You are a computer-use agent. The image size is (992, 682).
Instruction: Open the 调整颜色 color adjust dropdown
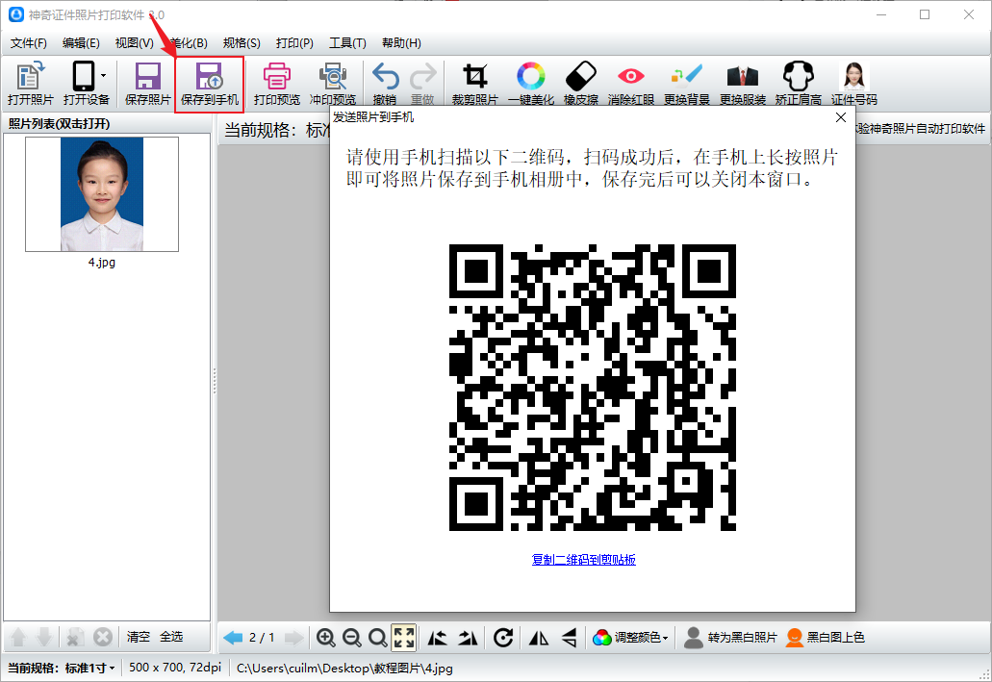(x=630, y=638)
